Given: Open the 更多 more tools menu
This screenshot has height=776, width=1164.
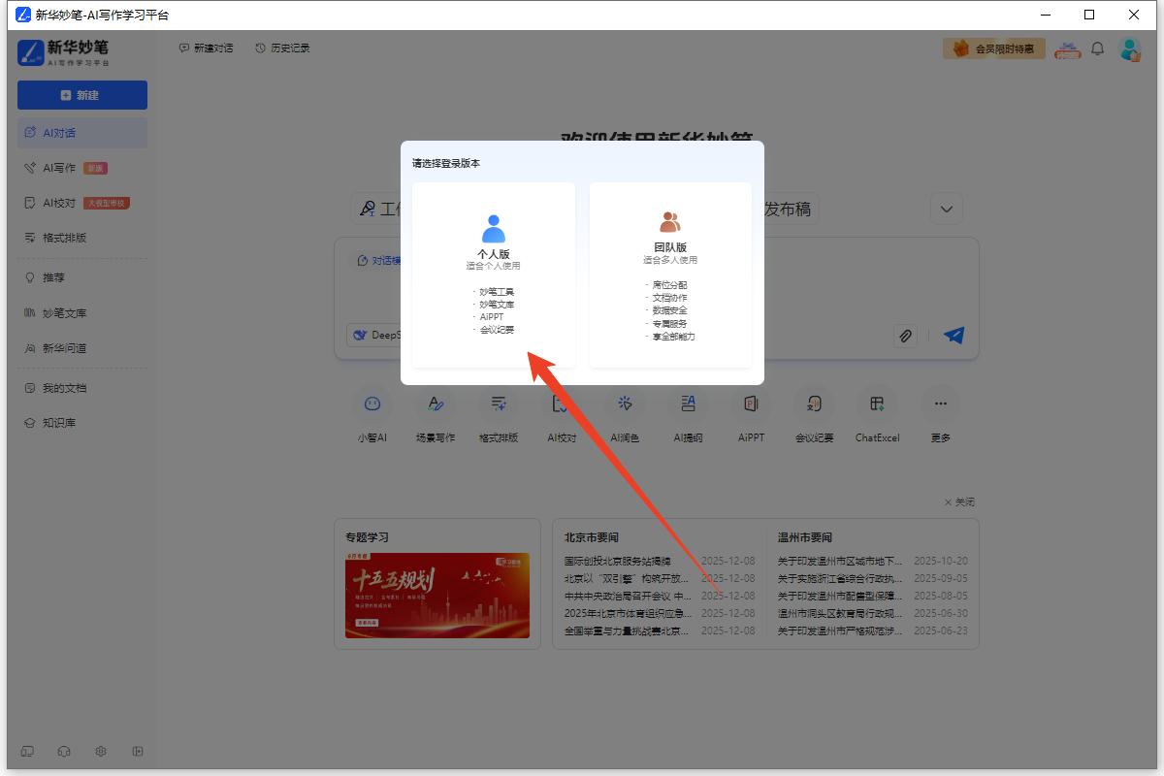Looking at the screenshot, I should click(939, 414).
